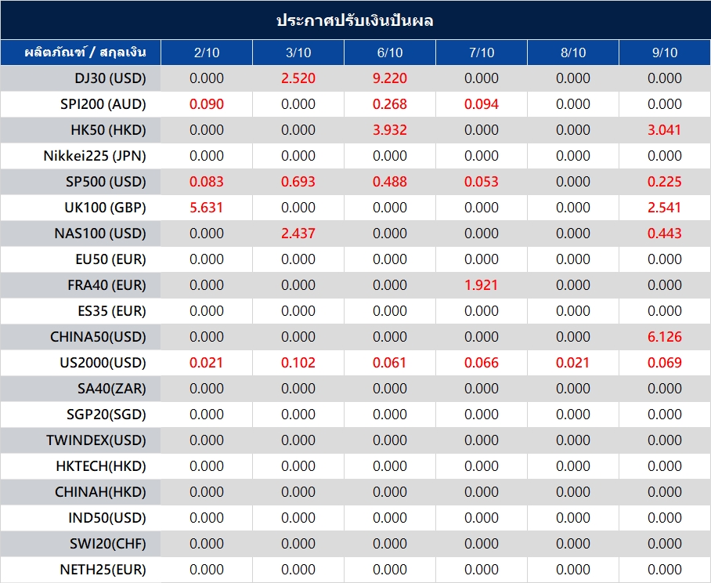Screen dimensions: 711x583
Task: Click the 9.220 value in DJ30 row
Action: pos(390,78)
